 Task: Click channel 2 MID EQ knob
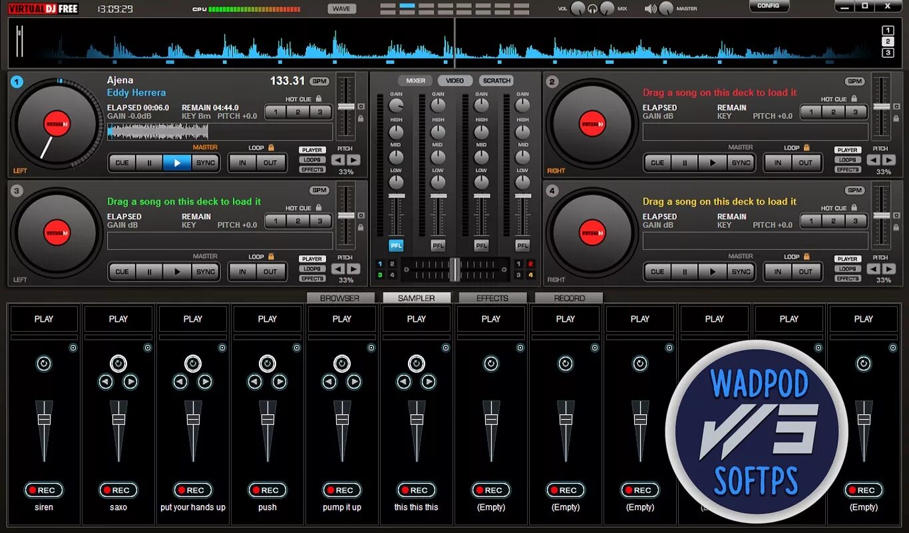coord(438,157)
